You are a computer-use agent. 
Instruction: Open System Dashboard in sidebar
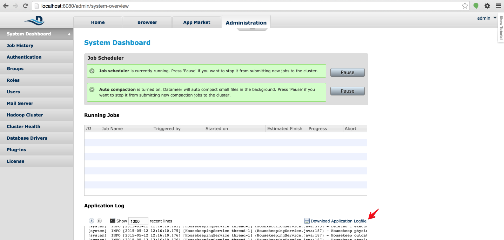tap(36, 34)
